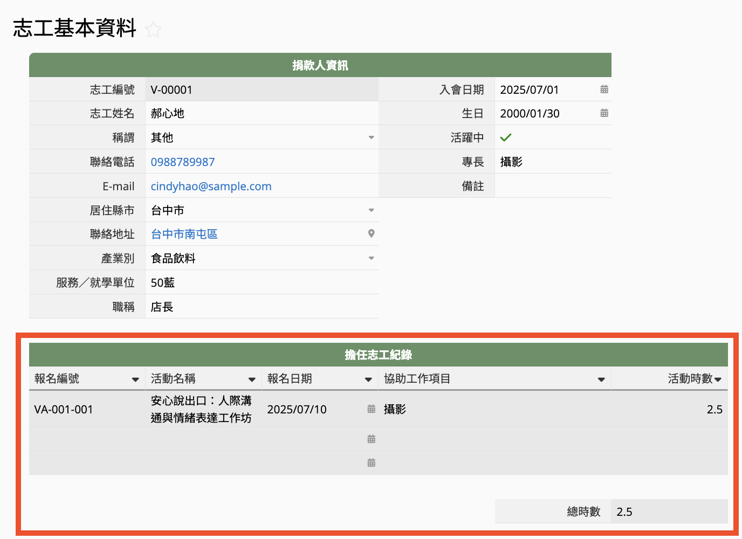742x539 pixels.
Task: Click calendar icon in second empty record row
Action: click(x=371, y=439)
